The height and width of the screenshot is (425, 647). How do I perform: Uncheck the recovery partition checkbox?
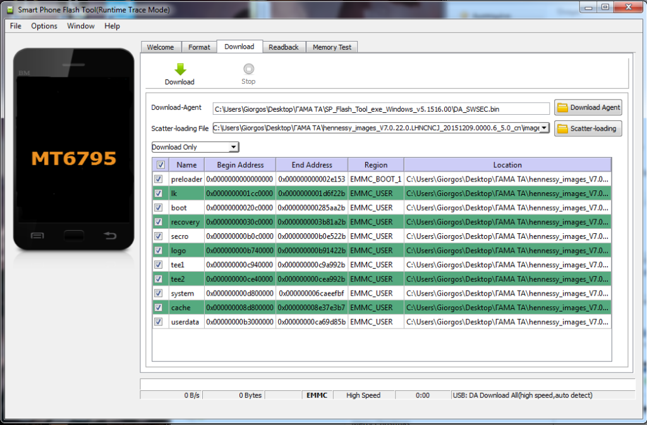tap(159, 222)
